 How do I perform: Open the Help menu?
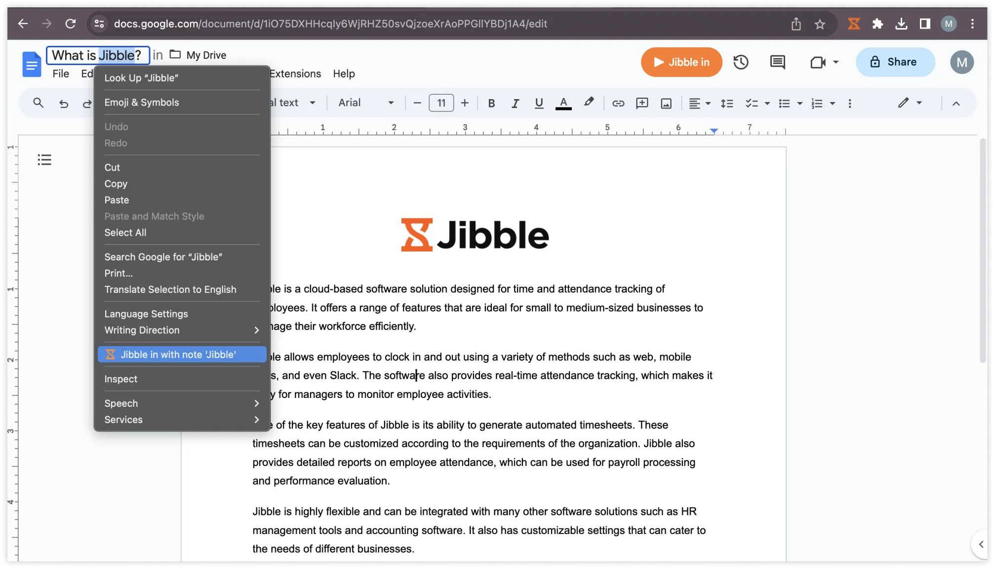344,73
